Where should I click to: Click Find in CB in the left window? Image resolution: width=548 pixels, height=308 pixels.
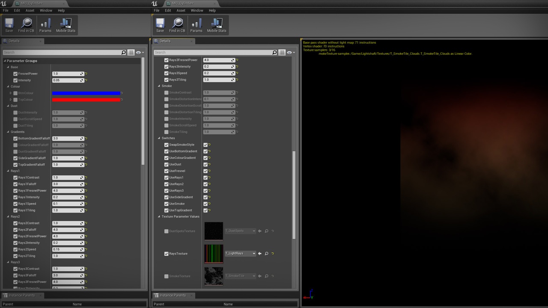point(26,25)
